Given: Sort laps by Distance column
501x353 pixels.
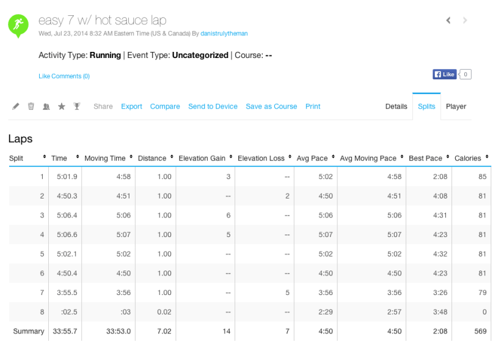Looking at the screenshot, I should click(x=152, y=158).
